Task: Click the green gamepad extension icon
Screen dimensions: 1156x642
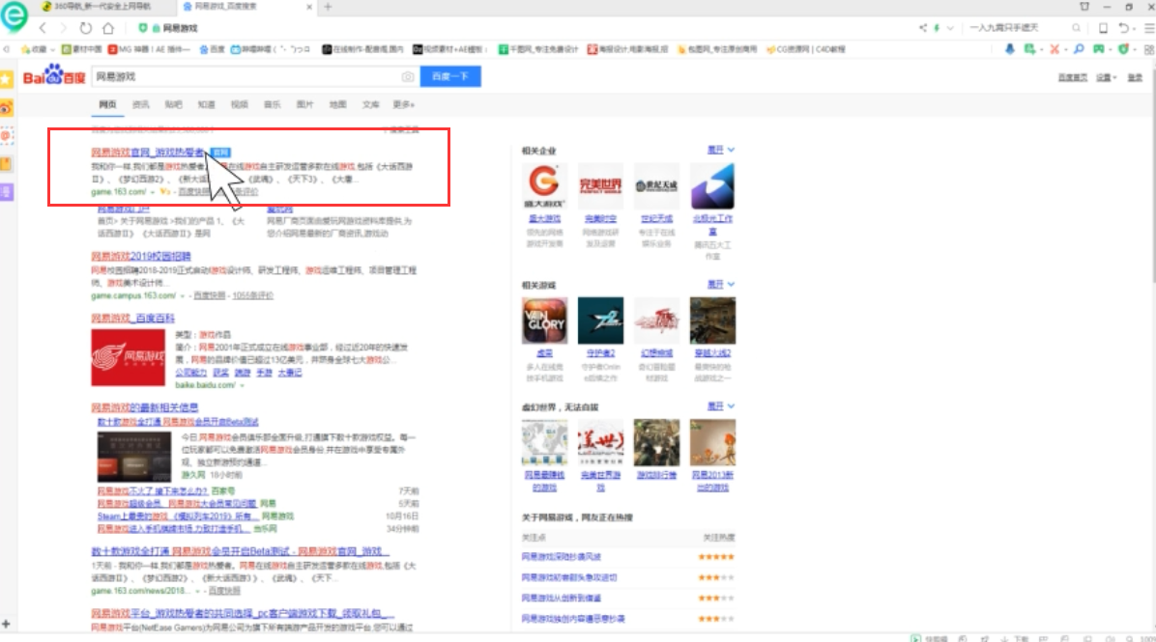Action: [x=1099, y=49]
